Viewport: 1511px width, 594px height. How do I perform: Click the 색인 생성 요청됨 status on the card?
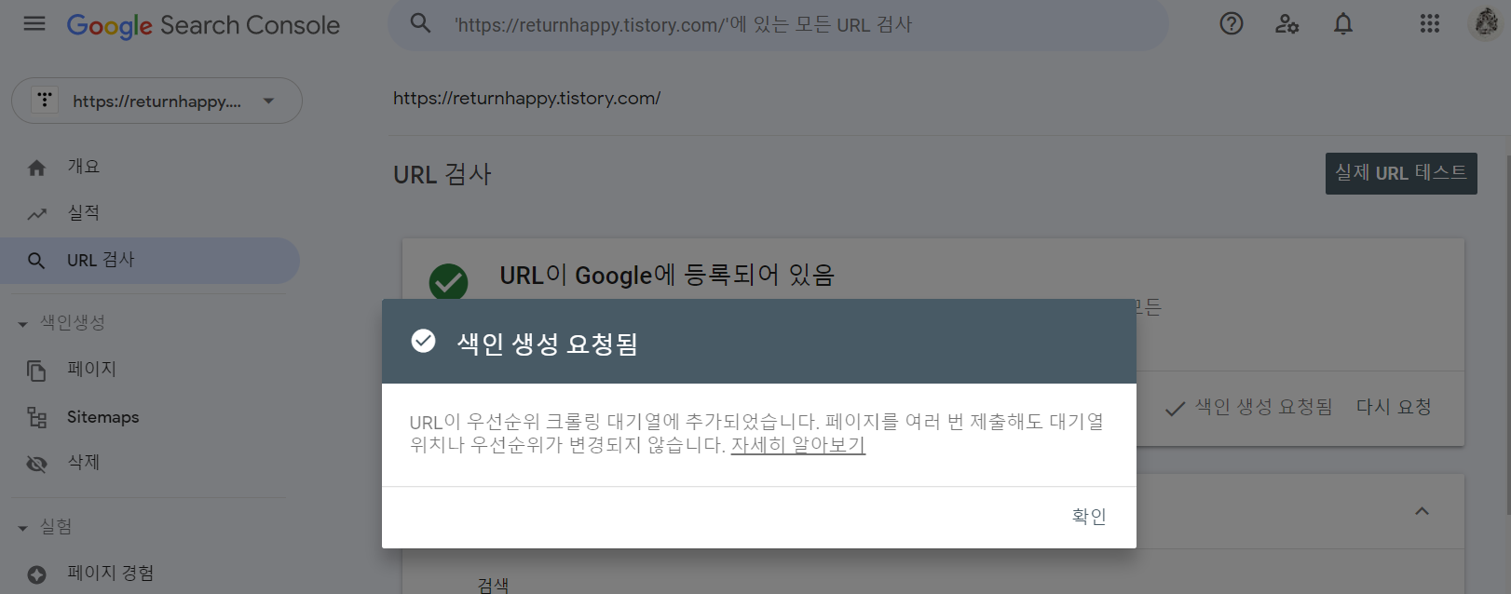pyautogui.click(x=1248, y=407)
